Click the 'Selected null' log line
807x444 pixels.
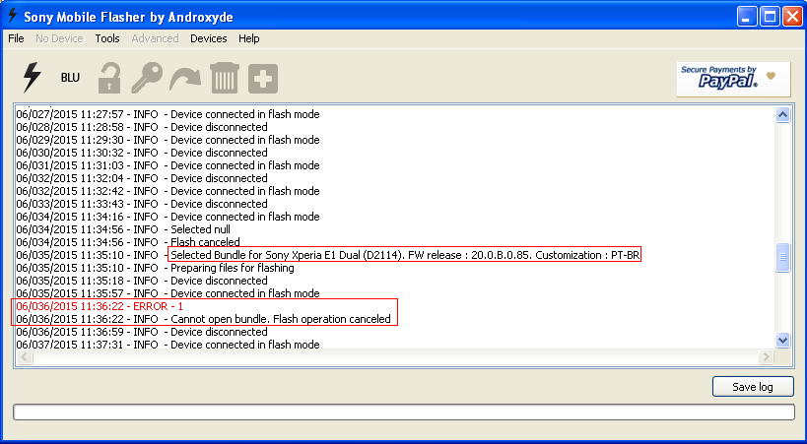click(123, 229)
